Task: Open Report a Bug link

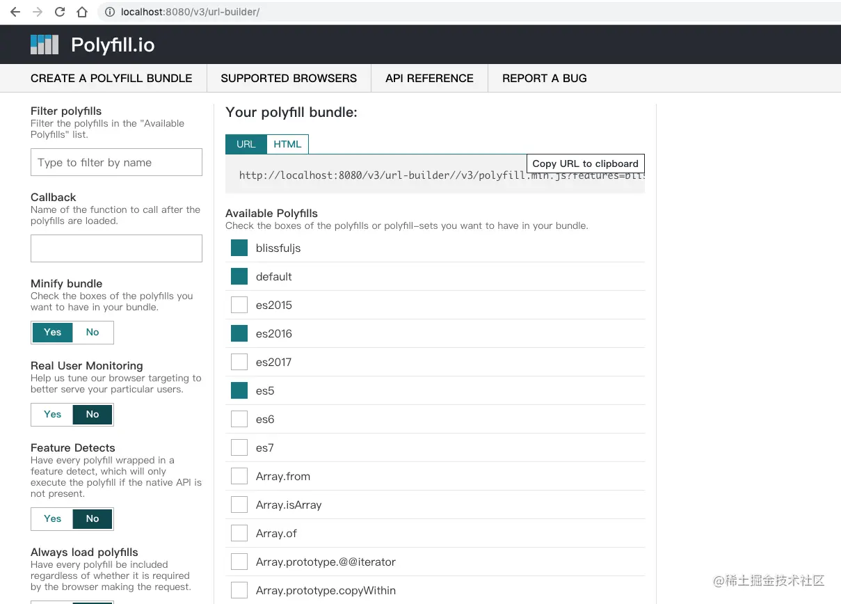Action: coord(545,78)
